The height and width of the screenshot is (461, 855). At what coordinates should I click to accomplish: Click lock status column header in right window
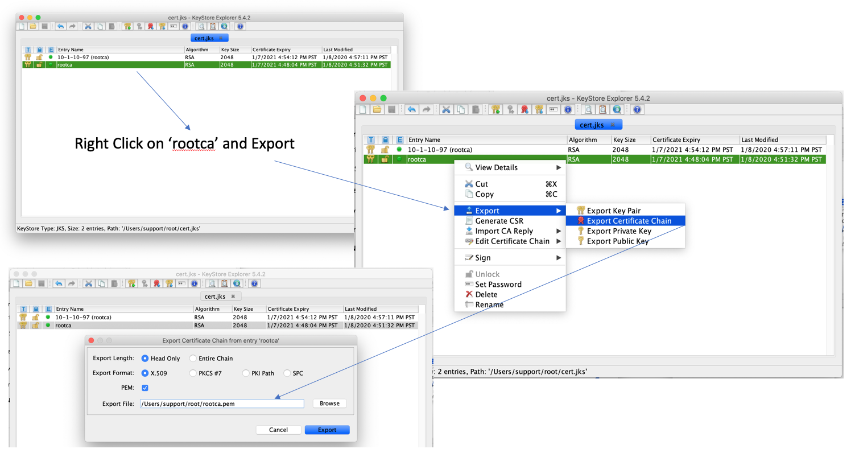click(x=385, y=139)
